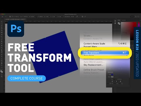The image size is (141, 106).
Task: Select the Move tool
Action: 2,21
